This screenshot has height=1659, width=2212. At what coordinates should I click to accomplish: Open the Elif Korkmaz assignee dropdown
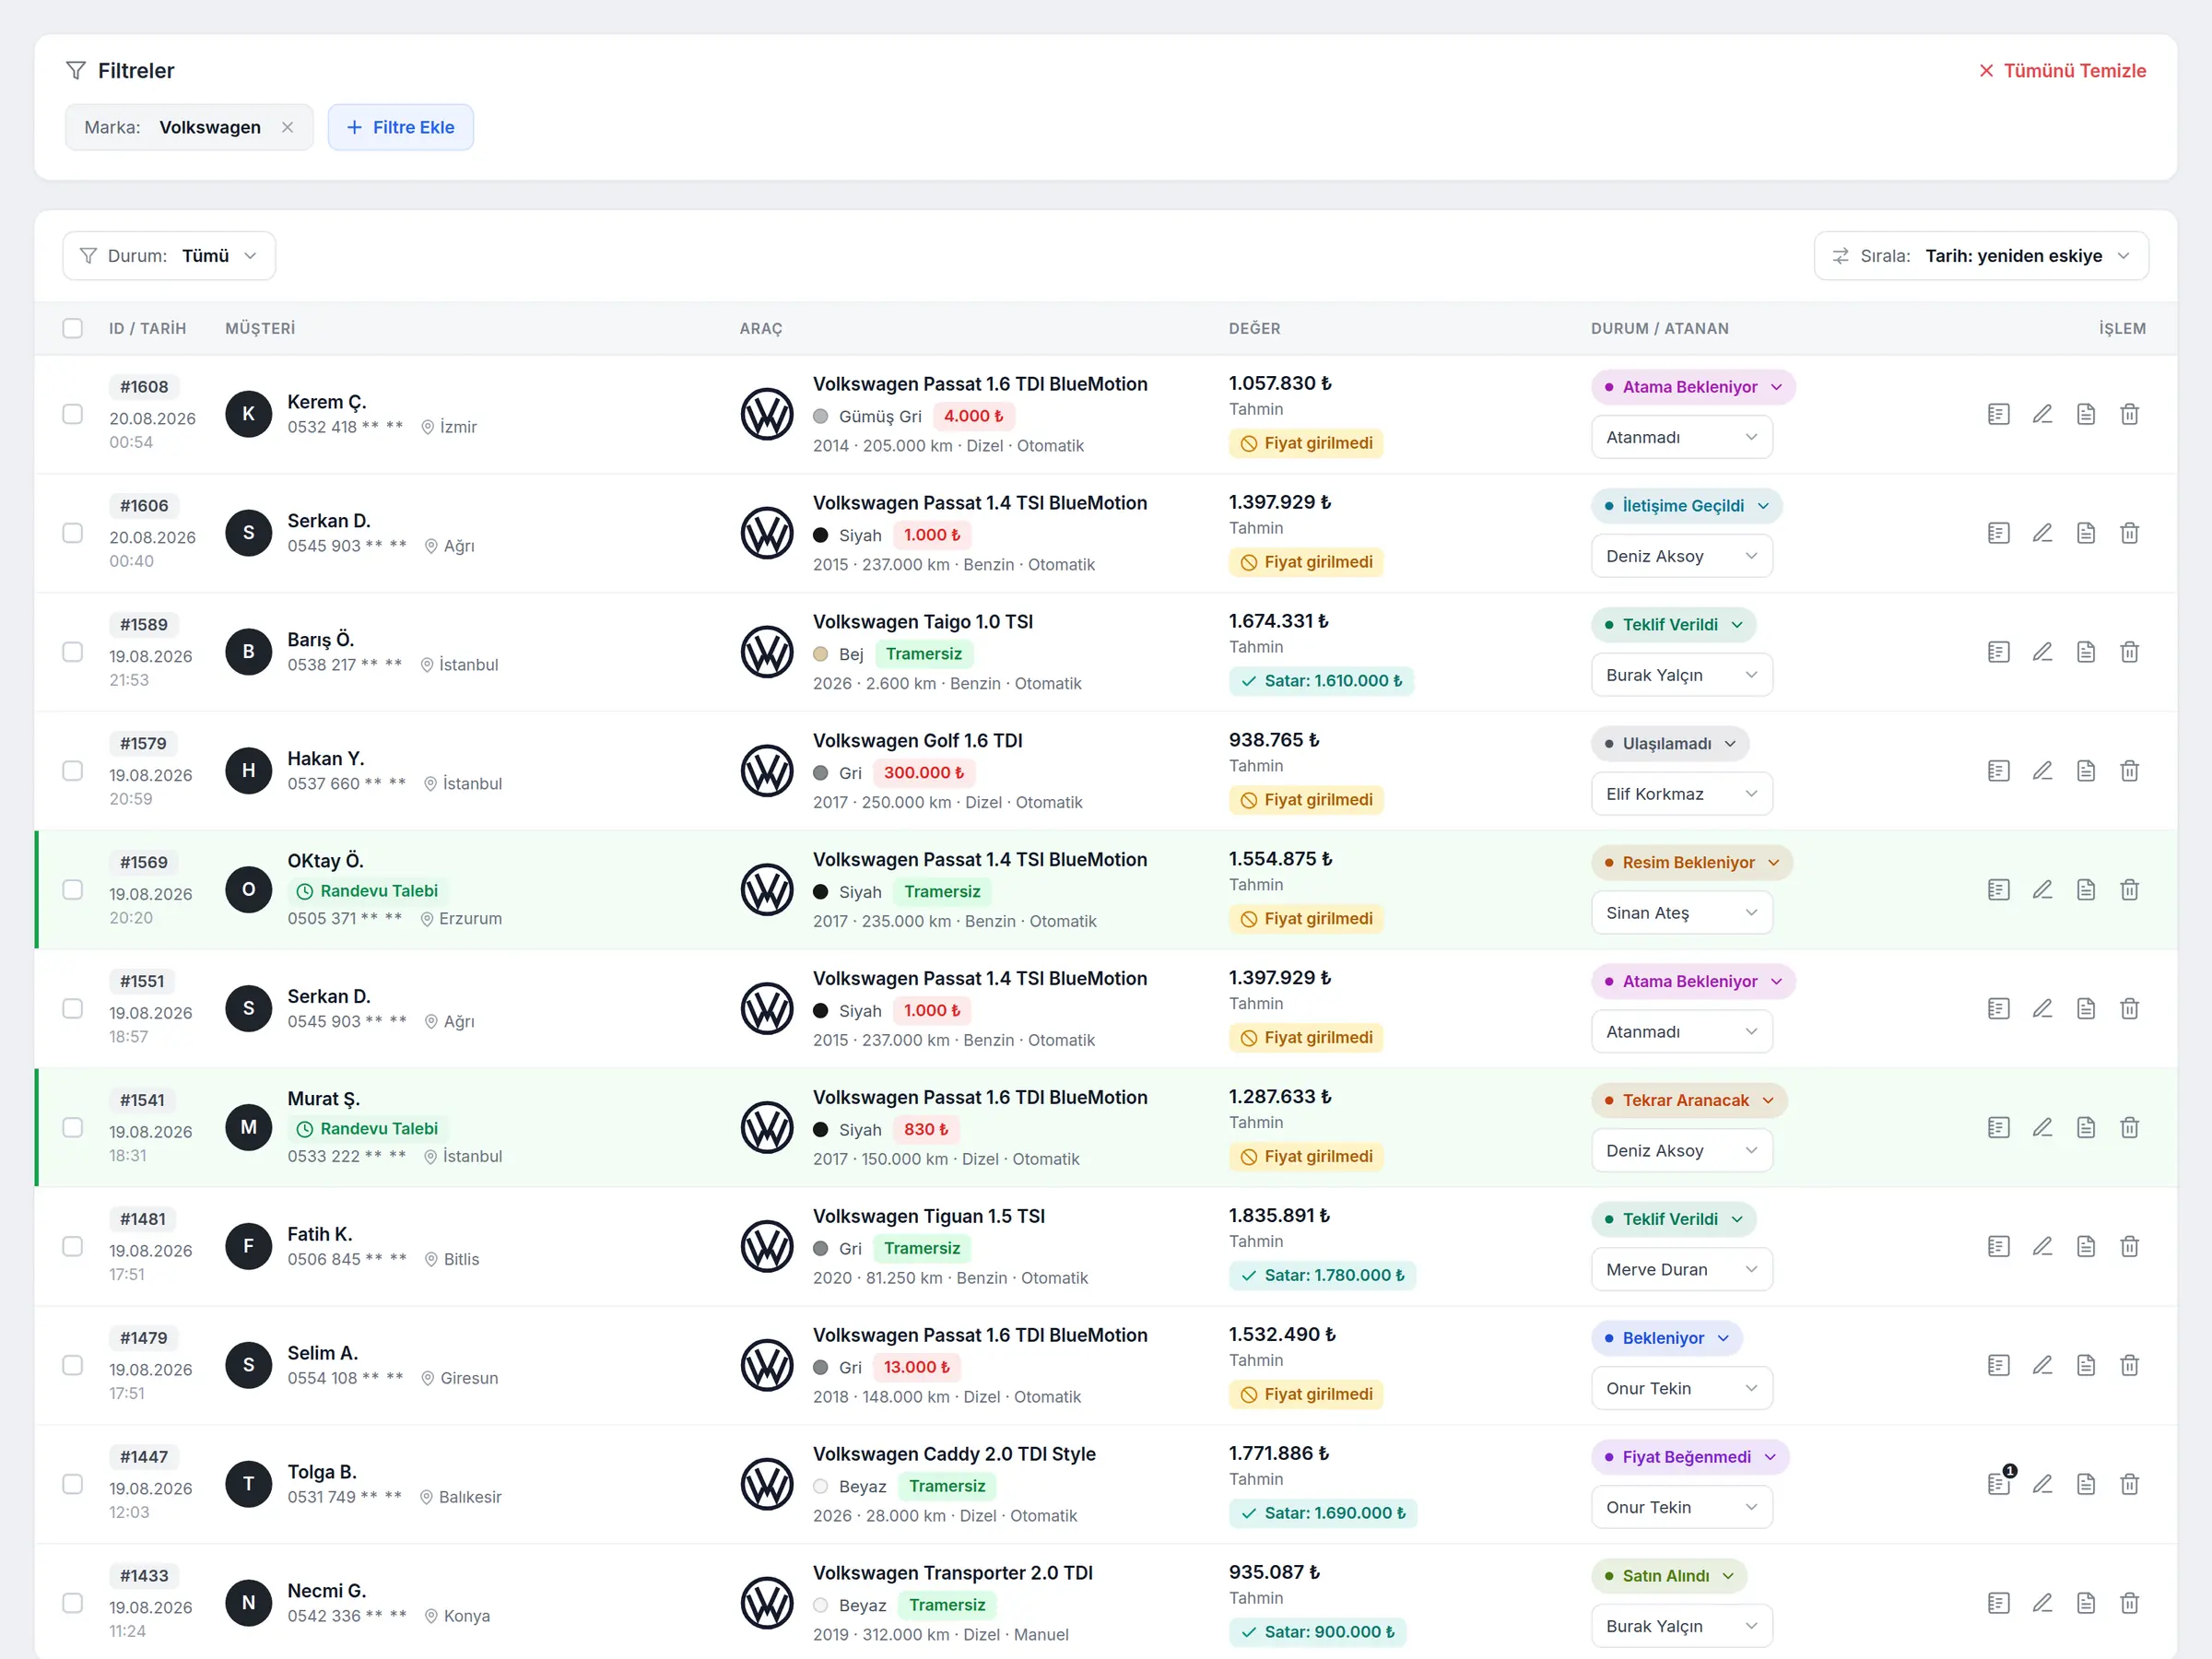coord(1682,794)
